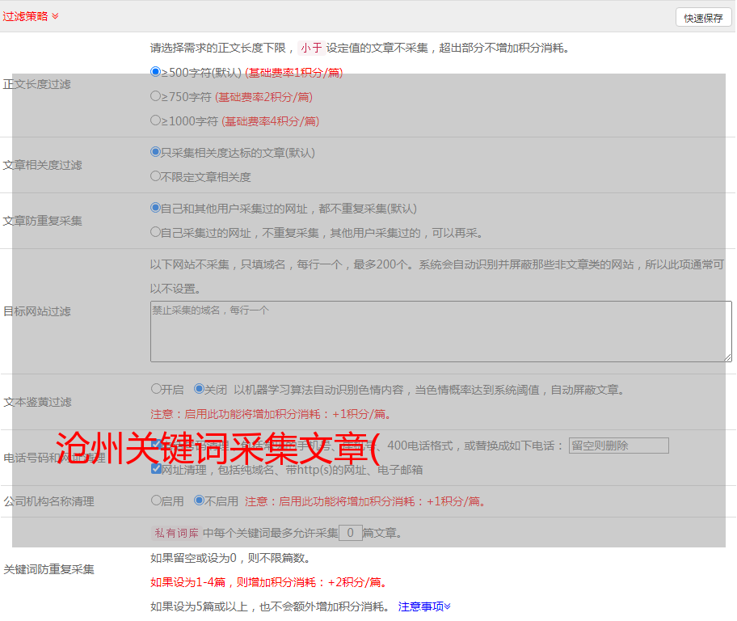This screenshot has height=621, width=737.
Task: Select 不启用 for 公司机构名称清理
Action: point(199,501)
